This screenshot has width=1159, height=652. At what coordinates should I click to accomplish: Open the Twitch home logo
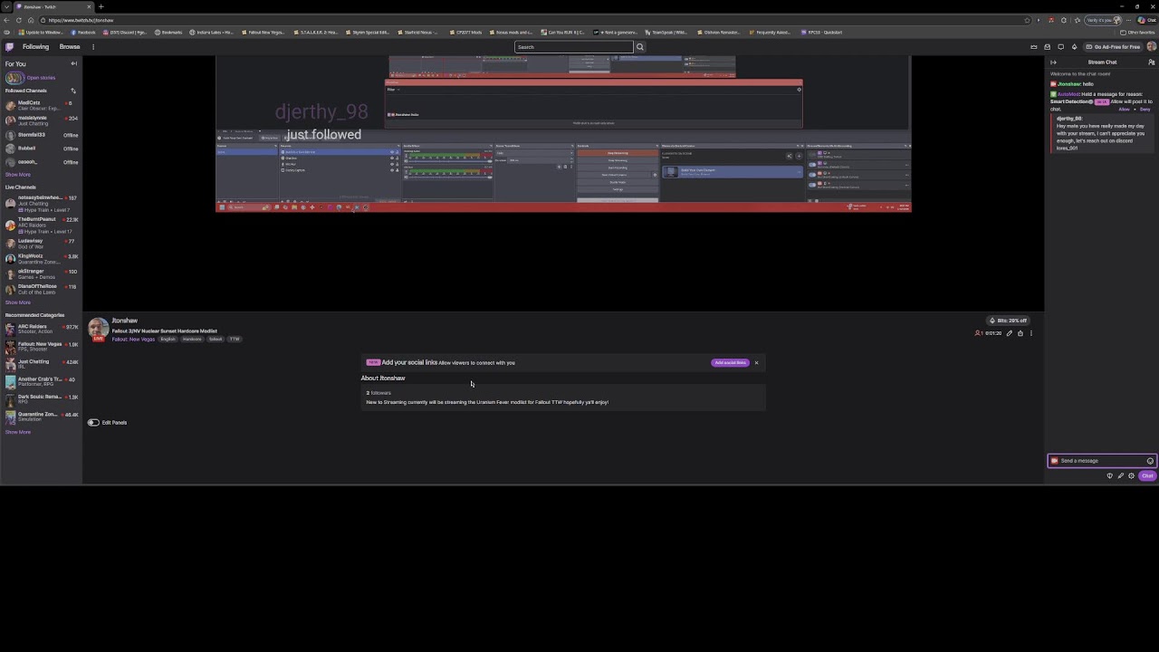coord(10,47)
